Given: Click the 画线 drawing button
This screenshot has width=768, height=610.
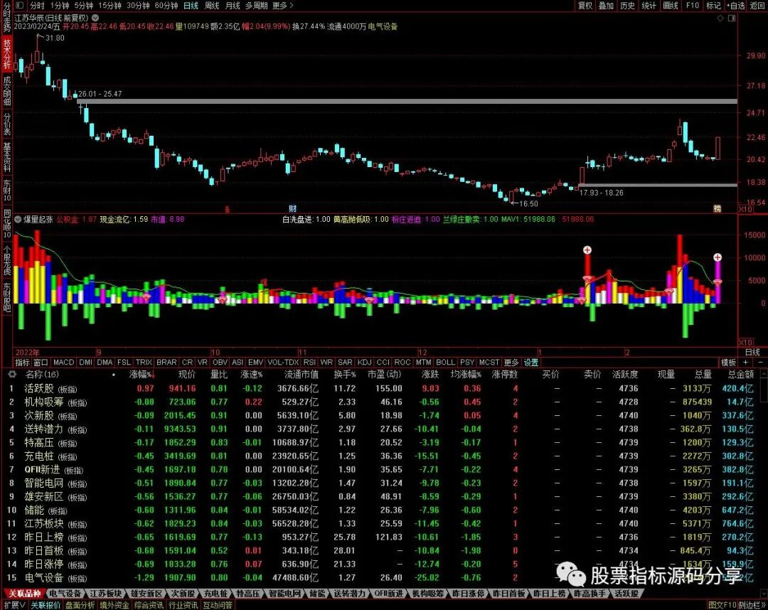Looking at the screenshot, I should coord(670,6).
